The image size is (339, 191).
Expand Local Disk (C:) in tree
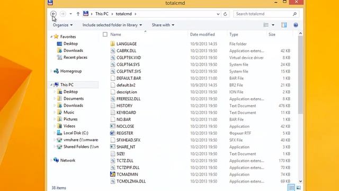pos(55,133)
